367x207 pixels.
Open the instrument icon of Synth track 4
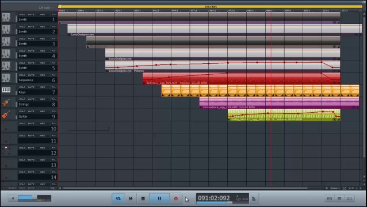point(6,54)
